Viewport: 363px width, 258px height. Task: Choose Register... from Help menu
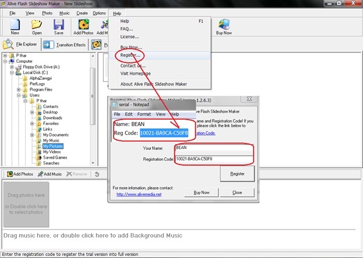pos(159,55)
